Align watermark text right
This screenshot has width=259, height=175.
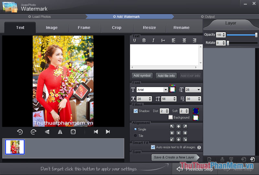pyautogui.click(x=195, y=40)
